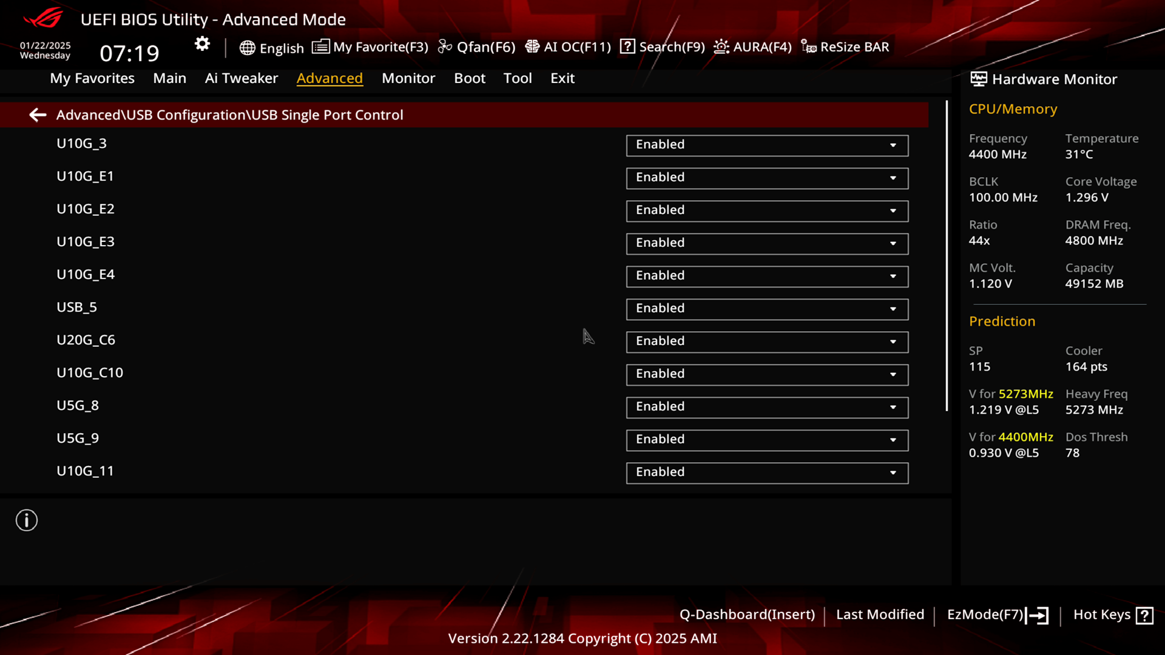
Task: Open EzMode simplified interface
Action: [995, 614]
